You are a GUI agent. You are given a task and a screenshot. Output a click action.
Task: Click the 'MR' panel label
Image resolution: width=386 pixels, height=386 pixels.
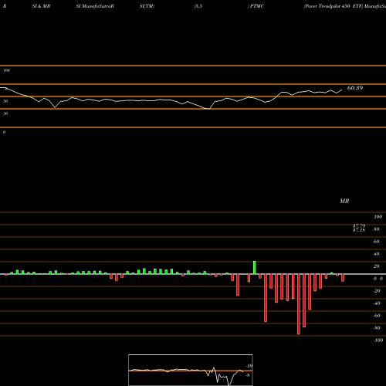344,201
